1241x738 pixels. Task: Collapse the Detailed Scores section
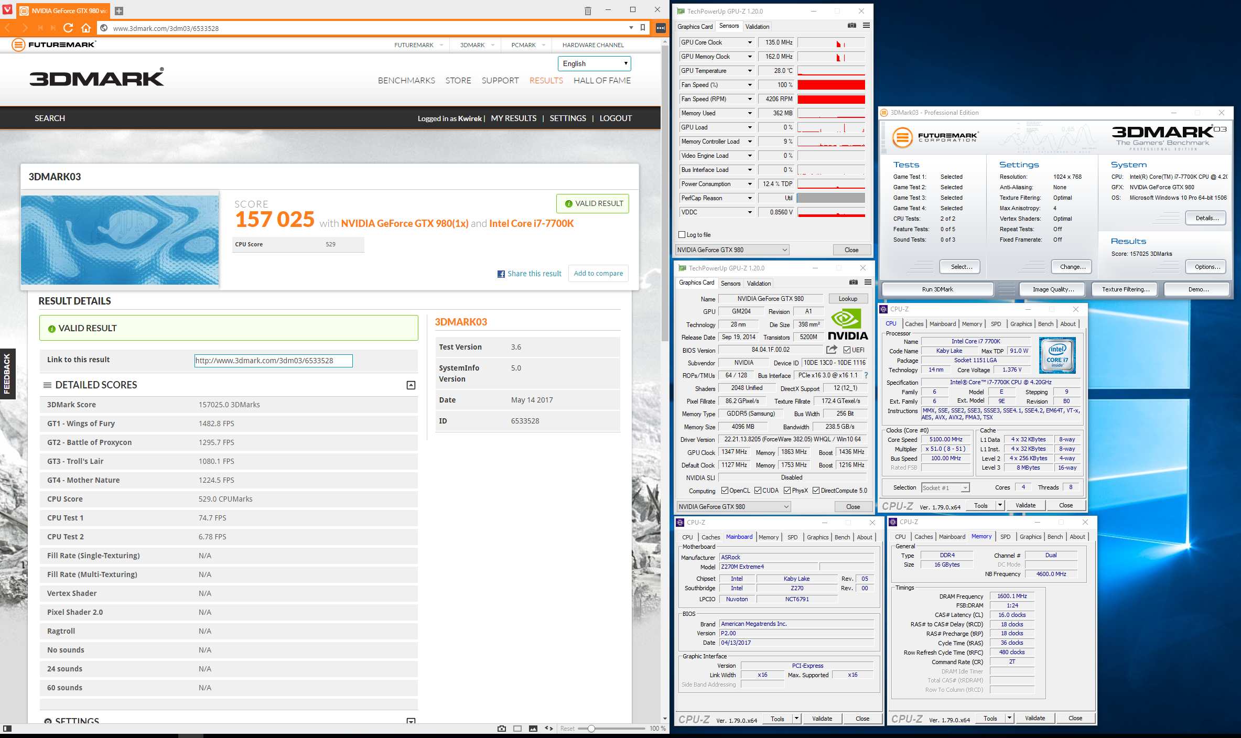coord(411,385)
